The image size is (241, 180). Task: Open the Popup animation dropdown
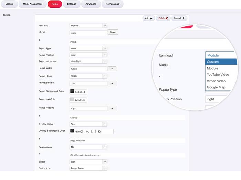click(x=88, y=61)
